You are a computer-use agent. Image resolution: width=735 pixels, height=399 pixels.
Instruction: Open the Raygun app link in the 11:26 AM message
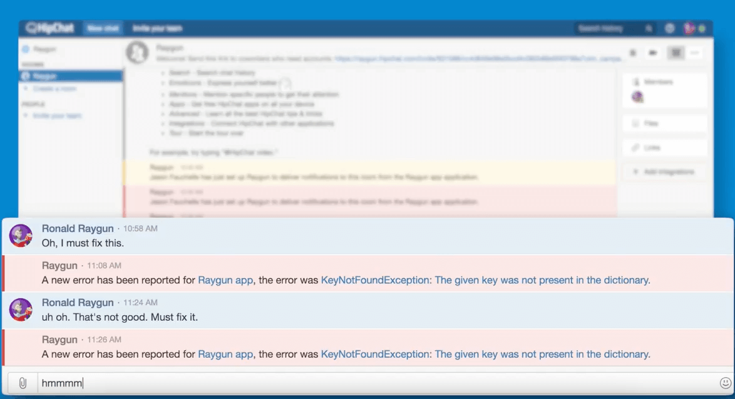tap(225, 354)
